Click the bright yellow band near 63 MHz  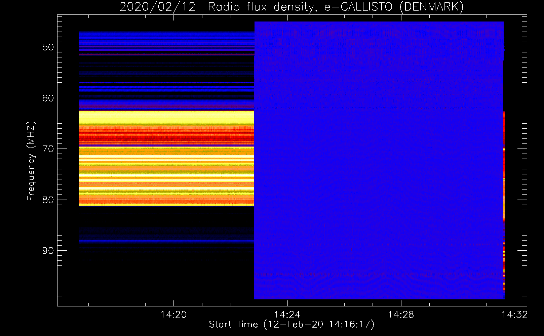pos(166,117)
